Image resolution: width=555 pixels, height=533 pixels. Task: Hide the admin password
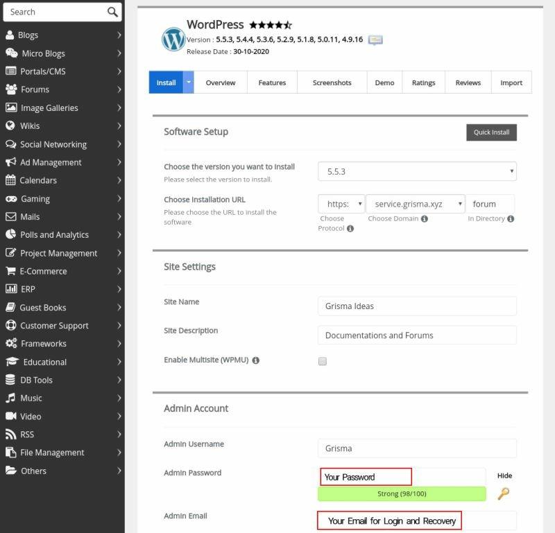(x=504, y=475)
